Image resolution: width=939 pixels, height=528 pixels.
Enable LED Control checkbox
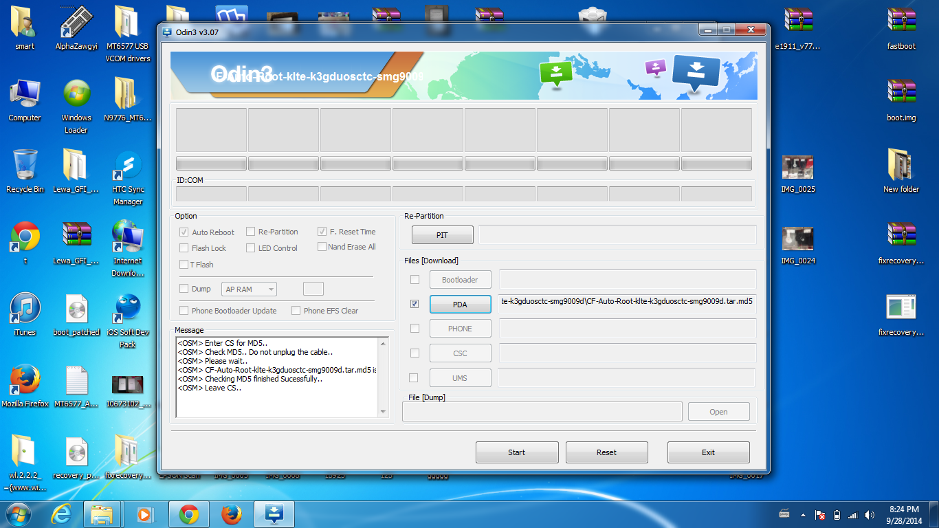pos(251,248)
